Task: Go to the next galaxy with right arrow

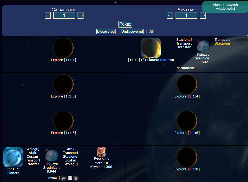Action: [81, 16]
